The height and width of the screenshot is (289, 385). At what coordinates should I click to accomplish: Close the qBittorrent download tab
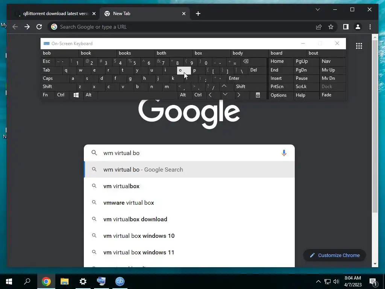pyautogui.click(x=94, y=14)
